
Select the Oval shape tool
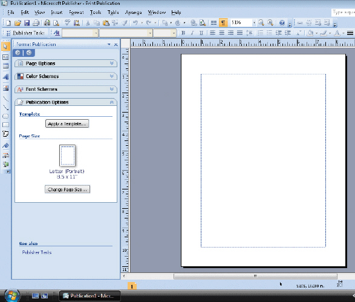pyautogui.click(x=5, y=116)
